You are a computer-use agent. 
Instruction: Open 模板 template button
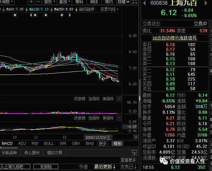(117, 144)
